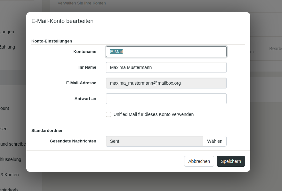This screenshot has width=282, height=191.
Task: Click the Kontoname label
Action: tap(85, 52)
